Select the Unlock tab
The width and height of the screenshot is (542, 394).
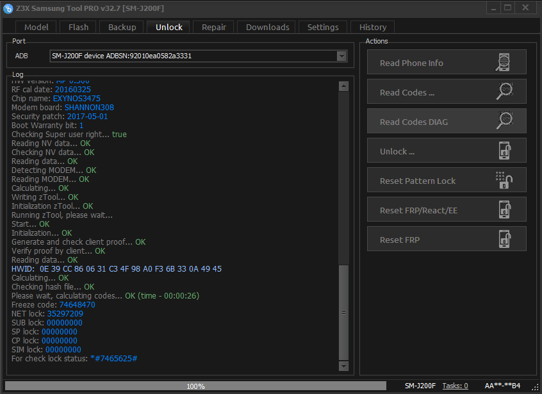point(169,27)
